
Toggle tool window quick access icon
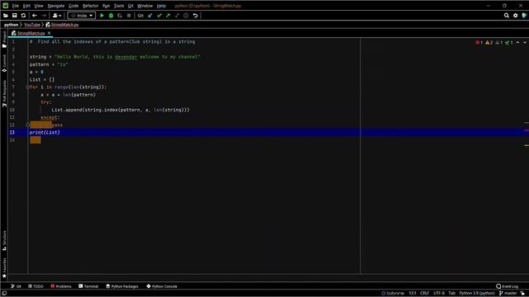(x=4, y=294)
